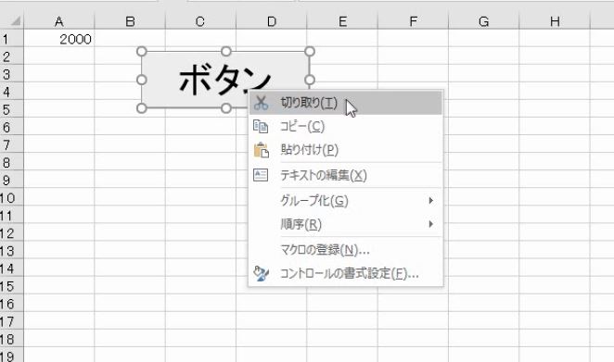Image resolution: width=614 pixels, height=362 pixels.
Task: Select row 1 header
Action: point(12,39)
